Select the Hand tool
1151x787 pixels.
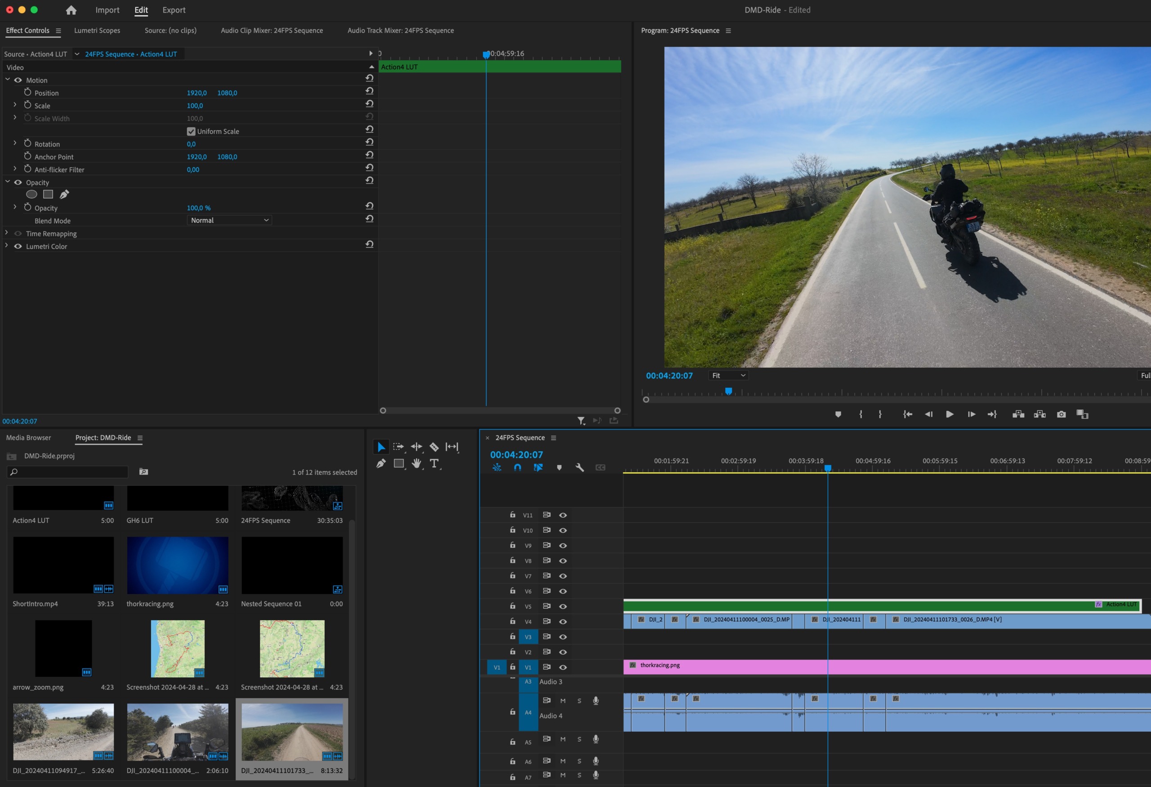coord(416,464)
